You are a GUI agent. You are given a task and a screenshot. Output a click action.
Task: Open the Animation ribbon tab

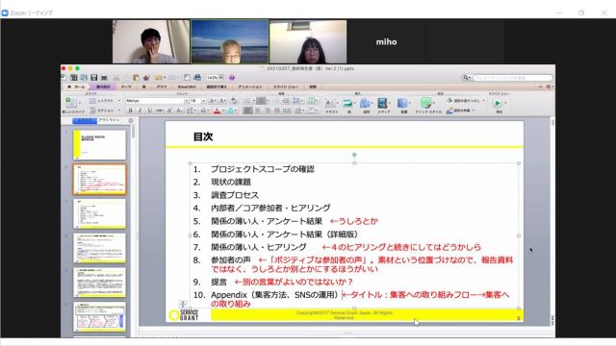(250, 86)
